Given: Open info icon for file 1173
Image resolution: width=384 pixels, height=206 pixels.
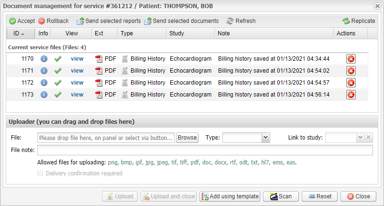Looking at the screenshot, I should tap(44, 95).
